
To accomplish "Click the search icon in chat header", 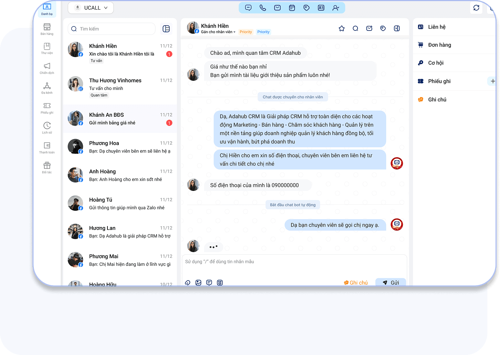I will [x=355, y=28].
